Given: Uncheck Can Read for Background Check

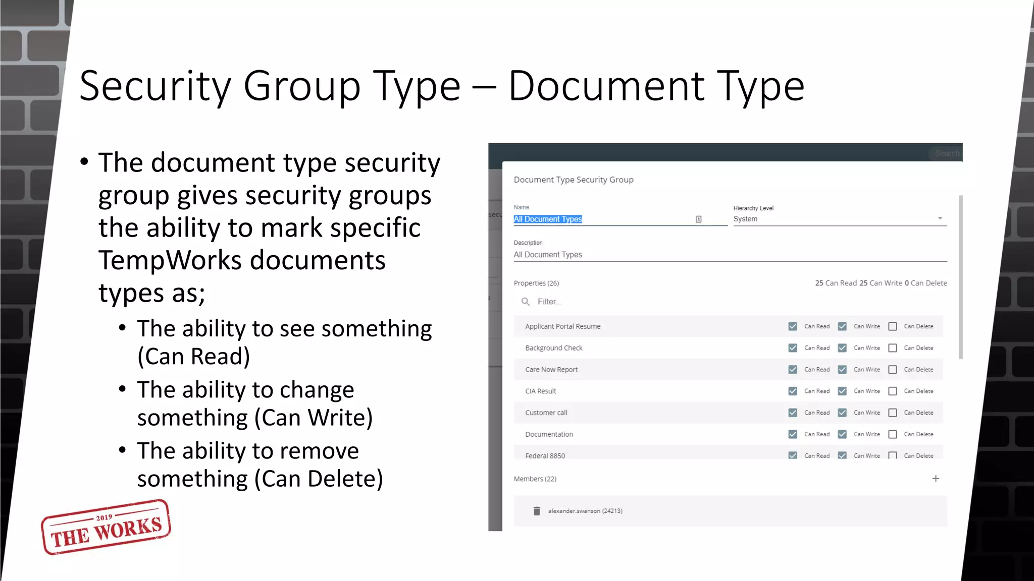Looking at the screenshot, I should point(793,348).
